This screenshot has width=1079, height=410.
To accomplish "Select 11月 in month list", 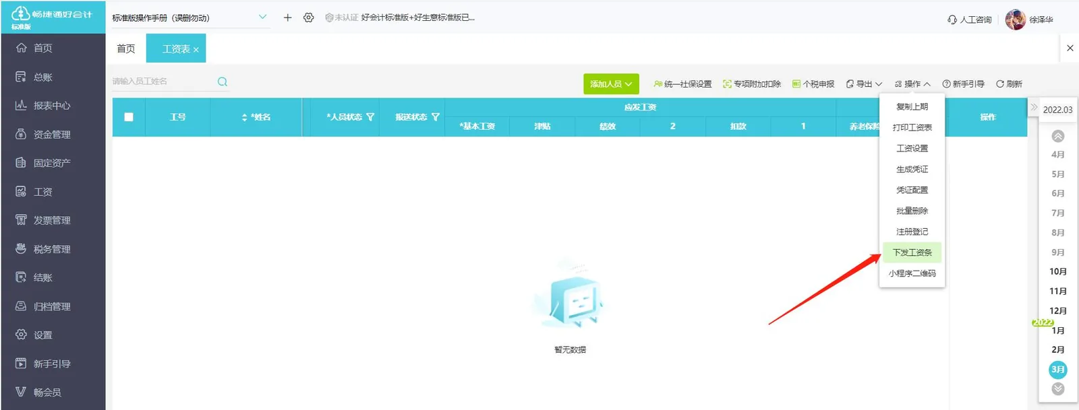I will (1057, 291).
